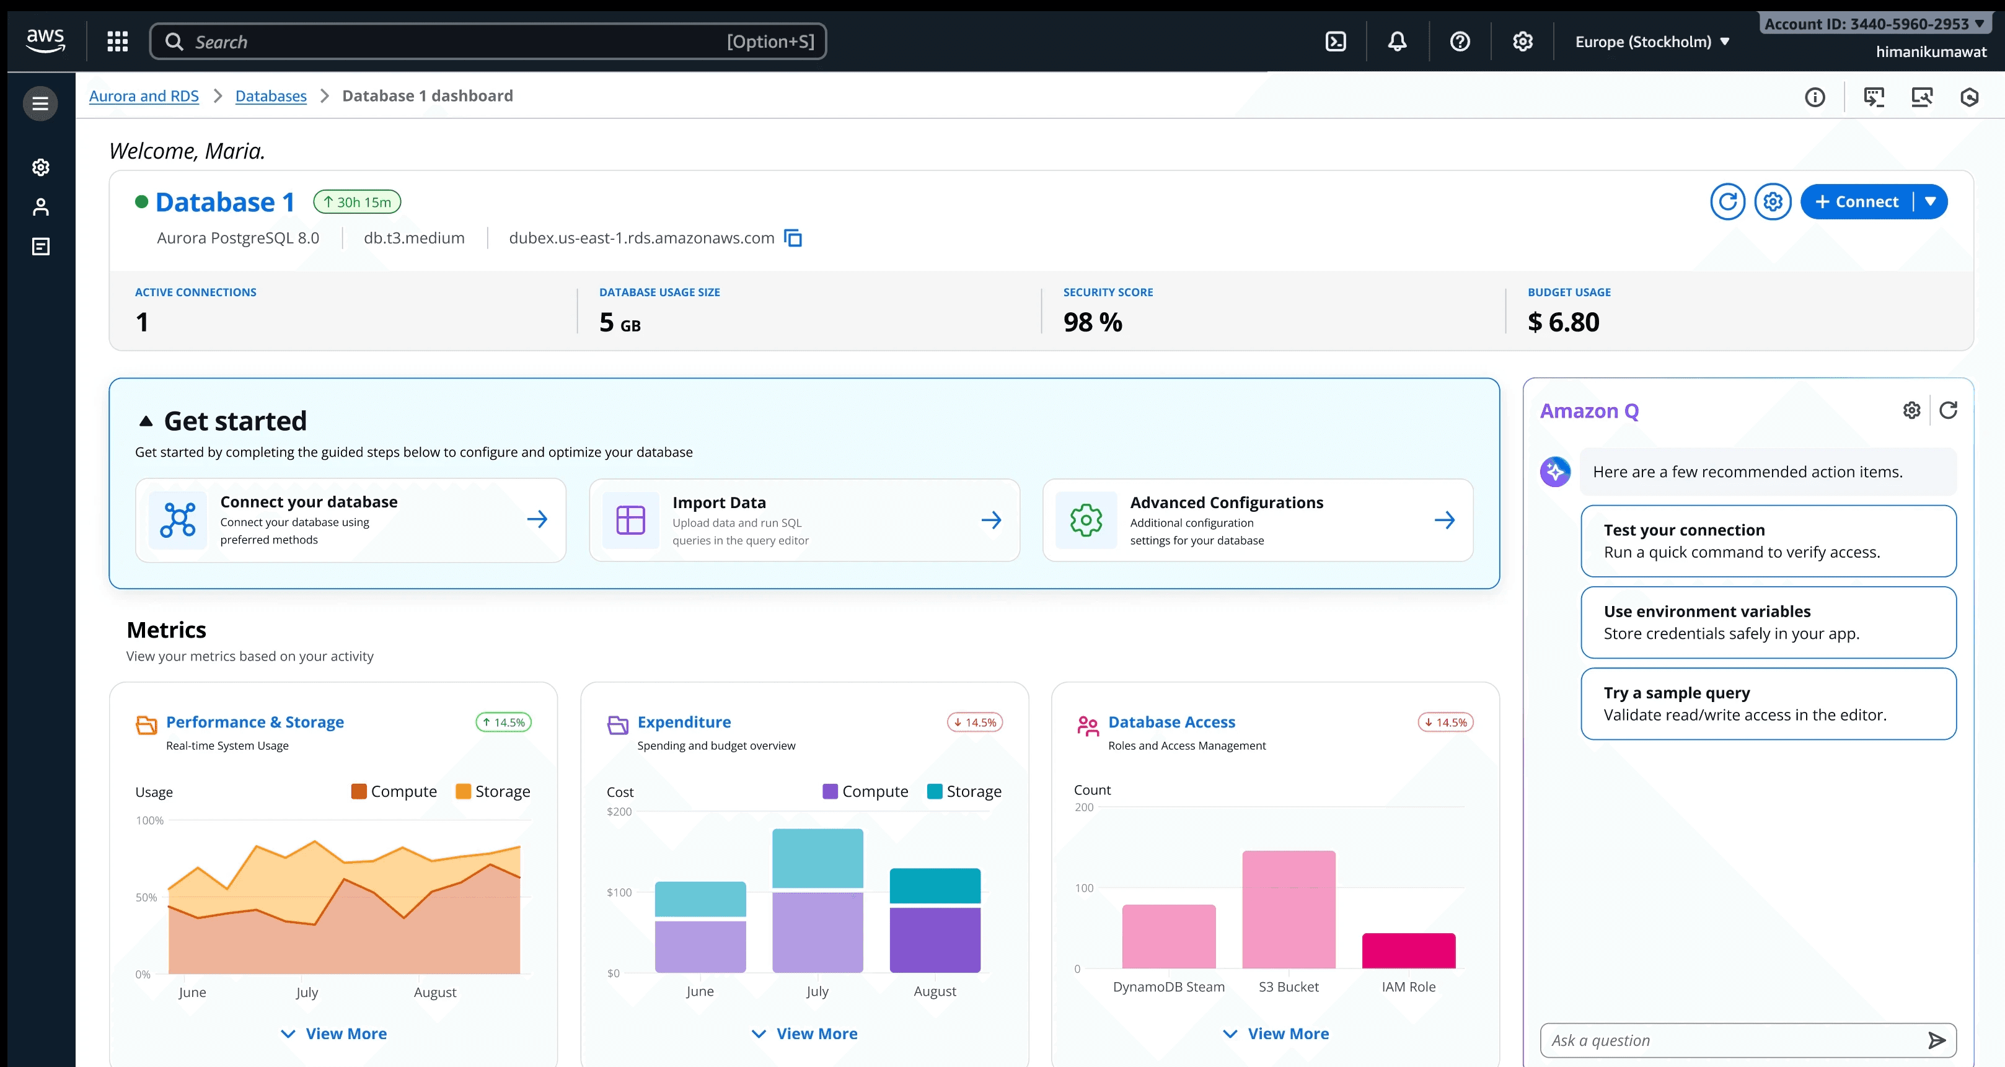The width and height of the screenshot is (2005, 1067).
Task: Open the Connect button dropdown arrow
Action: [x=1930, y=201]
